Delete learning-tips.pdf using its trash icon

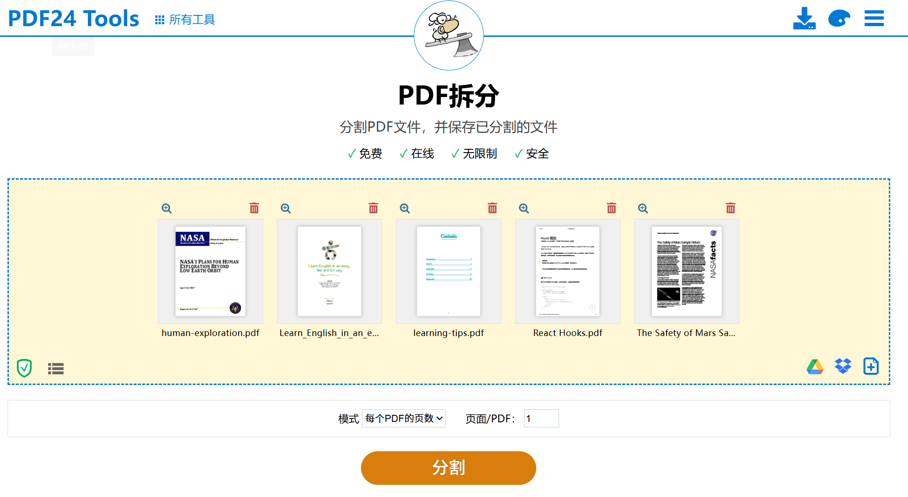pos(492,208)
